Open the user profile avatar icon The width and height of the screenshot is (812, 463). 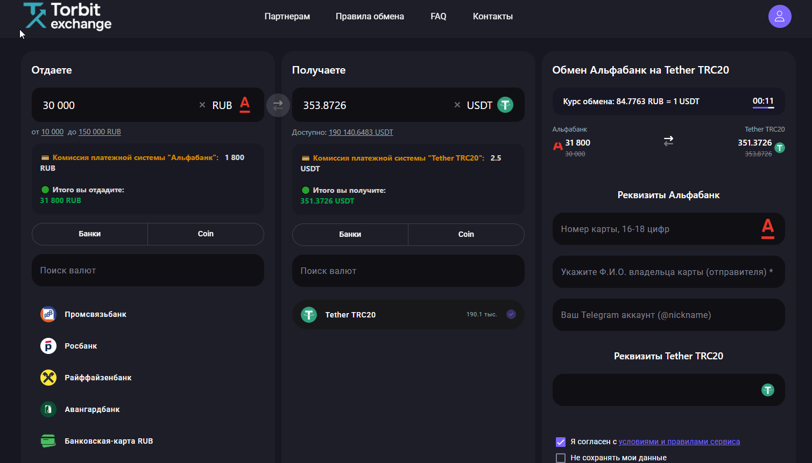click(x=779, y=17)
